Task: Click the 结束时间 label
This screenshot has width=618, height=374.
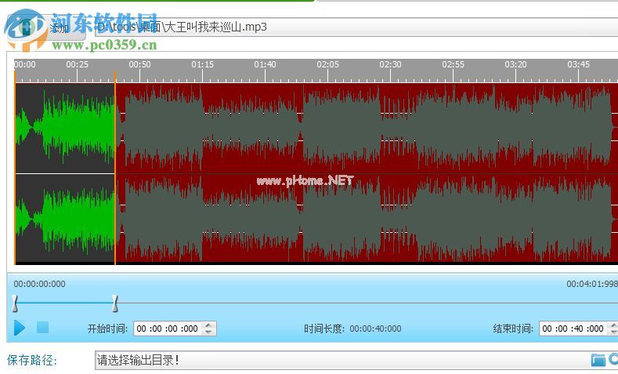Action: coord(513,329)
